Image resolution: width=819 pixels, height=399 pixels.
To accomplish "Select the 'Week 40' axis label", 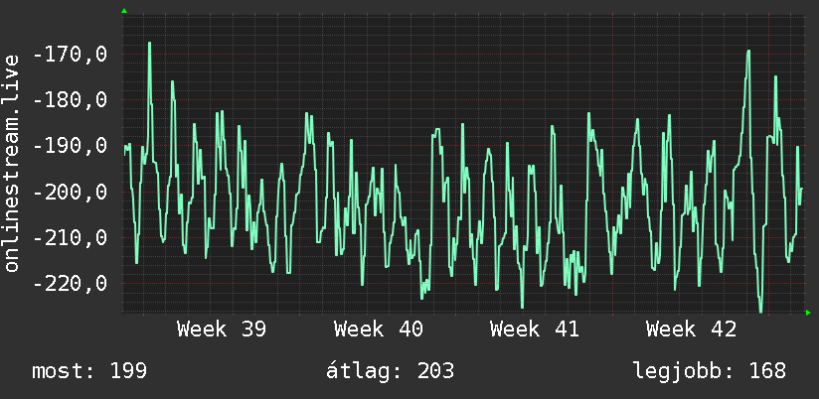I will (378, 330).
